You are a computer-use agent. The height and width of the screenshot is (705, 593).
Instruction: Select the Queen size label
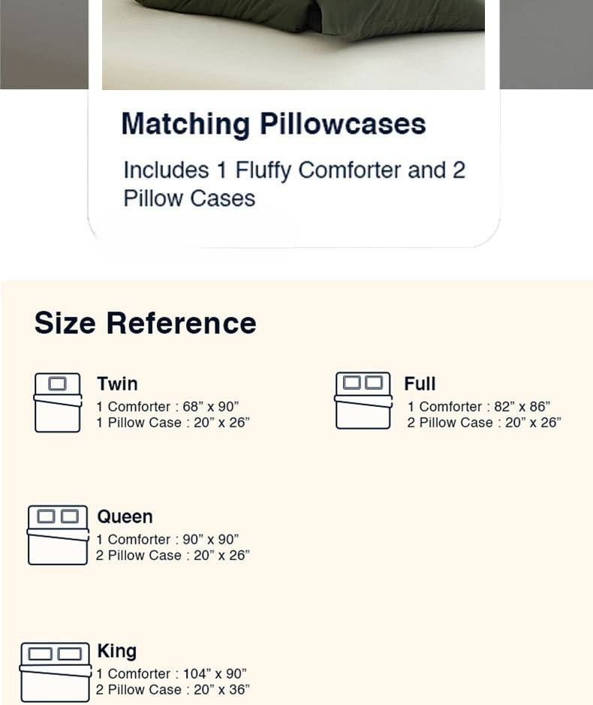pyautogui.click(x=125, y=517)
